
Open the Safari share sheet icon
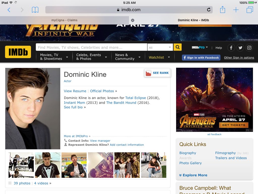coord(222,10)
